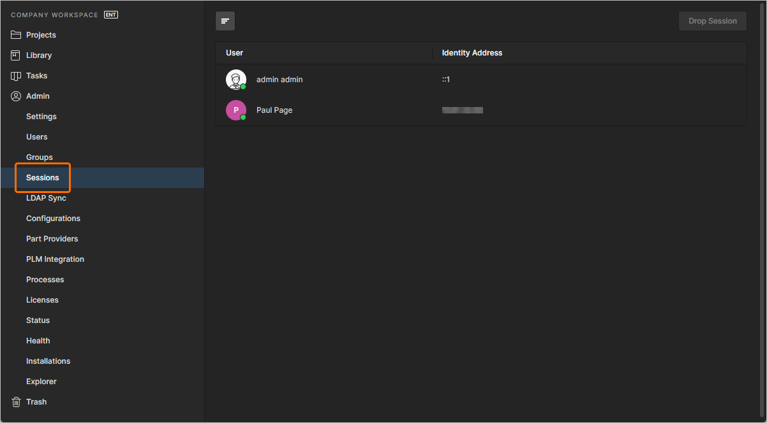Select the Library icon
Screen dimensions: 767x423
pyautogui.click(x=16, y=55)
